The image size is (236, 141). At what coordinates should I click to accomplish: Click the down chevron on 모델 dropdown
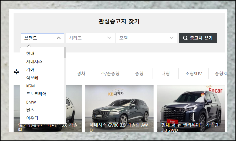(172, 38)
